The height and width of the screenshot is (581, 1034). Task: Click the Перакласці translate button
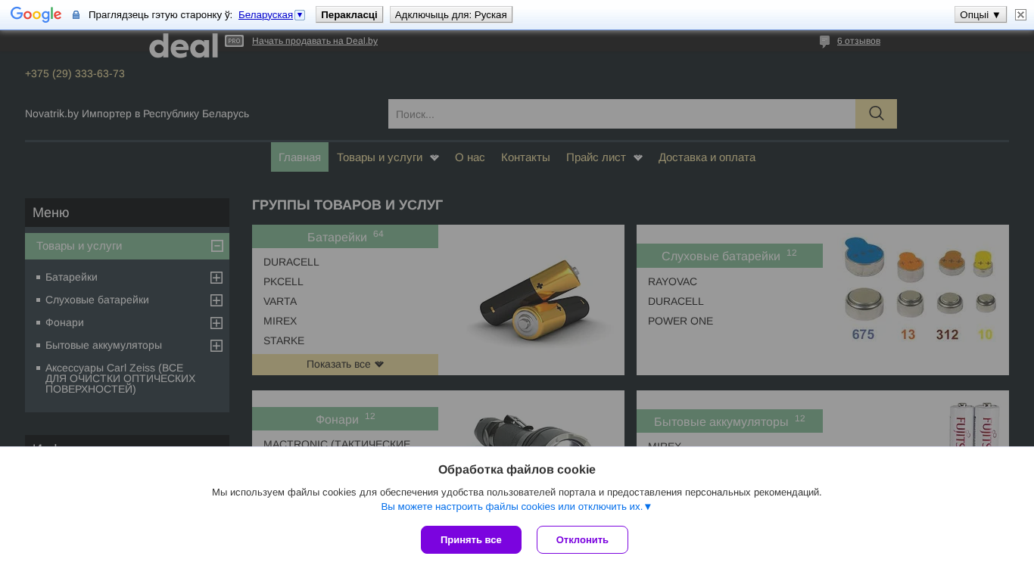point(349,14)
